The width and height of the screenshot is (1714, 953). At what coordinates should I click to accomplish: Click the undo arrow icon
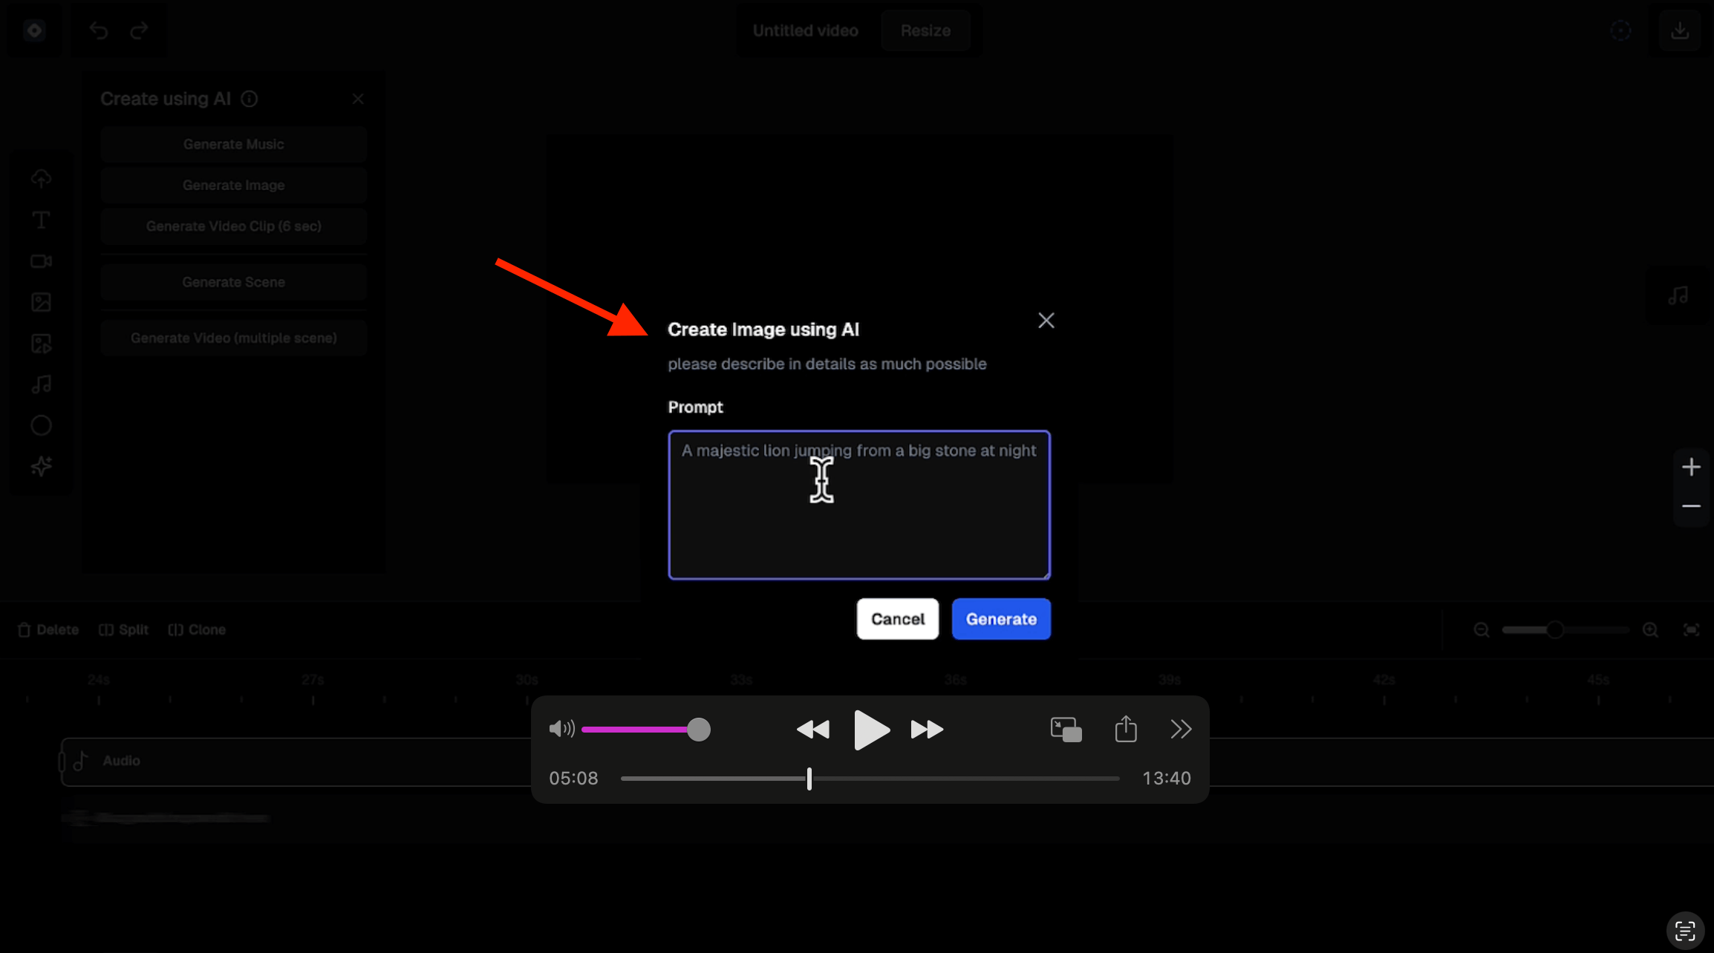click(x=98, y=30)
